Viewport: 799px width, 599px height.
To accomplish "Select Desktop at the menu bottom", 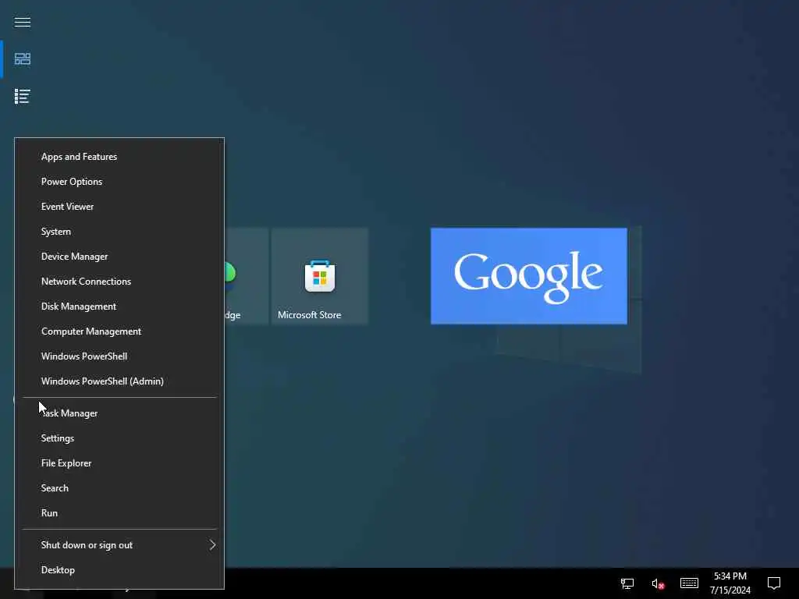I will [x=119, y=570].
